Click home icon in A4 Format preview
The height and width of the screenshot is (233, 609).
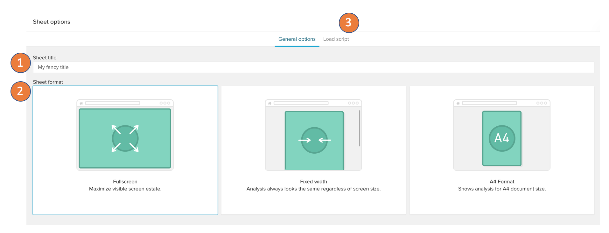pos(458,103)
